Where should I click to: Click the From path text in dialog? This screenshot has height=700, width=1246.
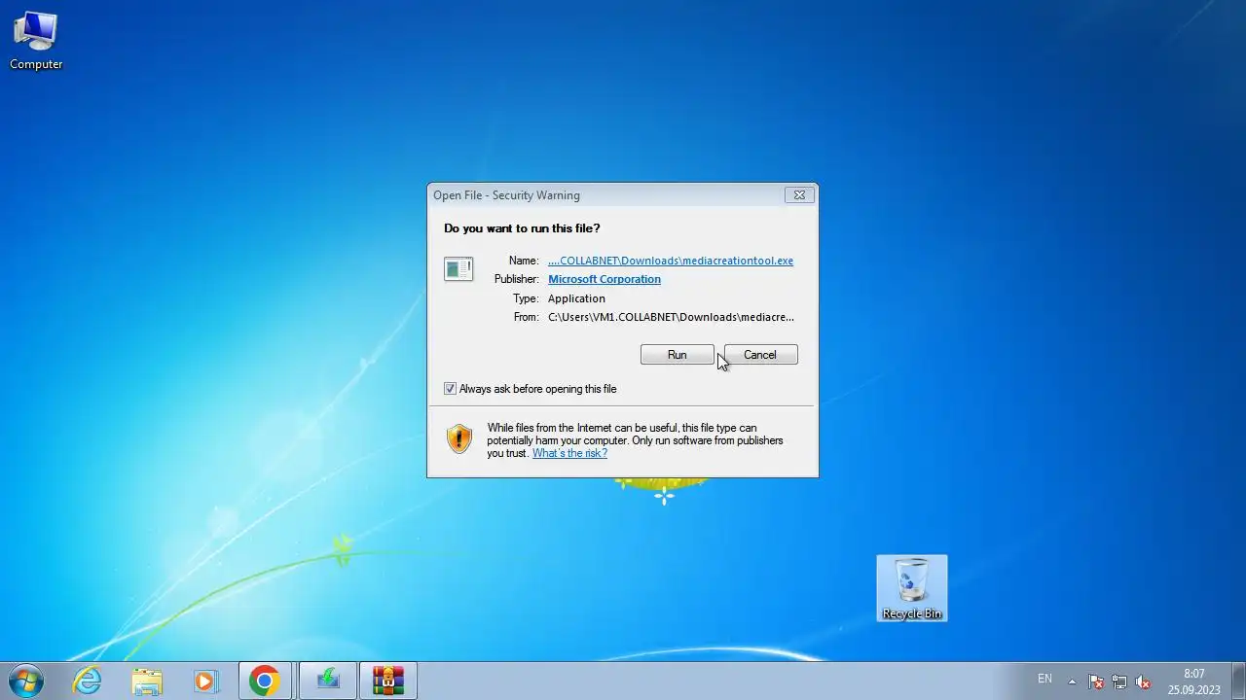pos(671,317)
